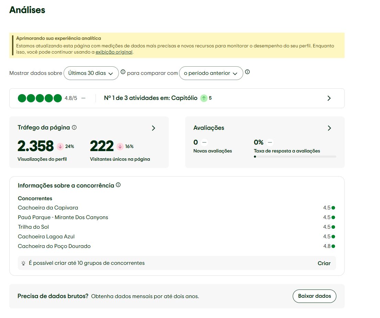This screenshot has height=318, width=380.
Task: Expand Avaliações details chevron
Action: (329, 128)
